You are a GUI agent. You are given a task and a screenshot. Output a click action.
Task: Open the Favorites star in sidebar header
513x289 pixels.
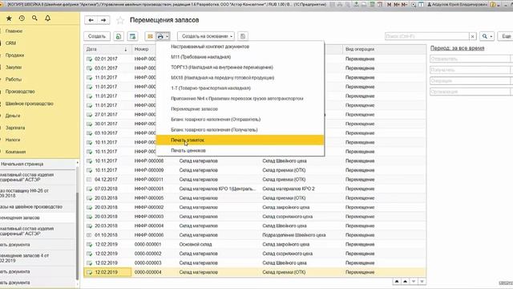9,18
